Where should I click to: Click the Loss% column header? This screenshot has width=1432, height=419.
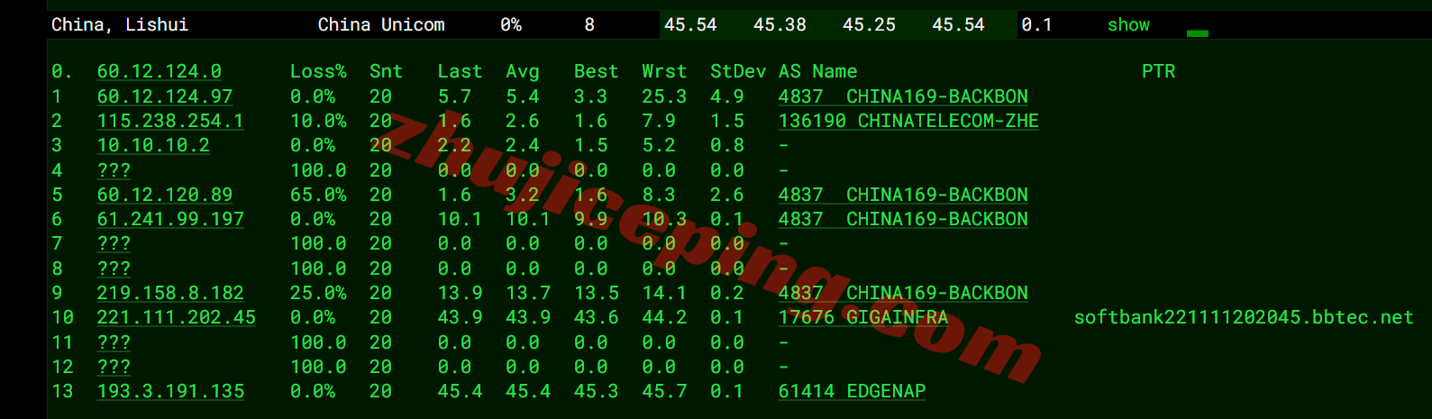318,71
